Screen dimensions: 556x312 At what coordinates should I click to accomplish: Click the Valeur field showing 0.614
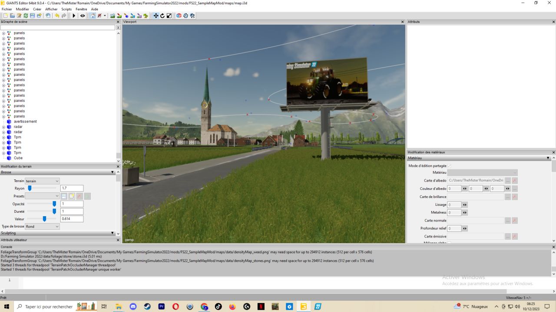tap(72, 219)
